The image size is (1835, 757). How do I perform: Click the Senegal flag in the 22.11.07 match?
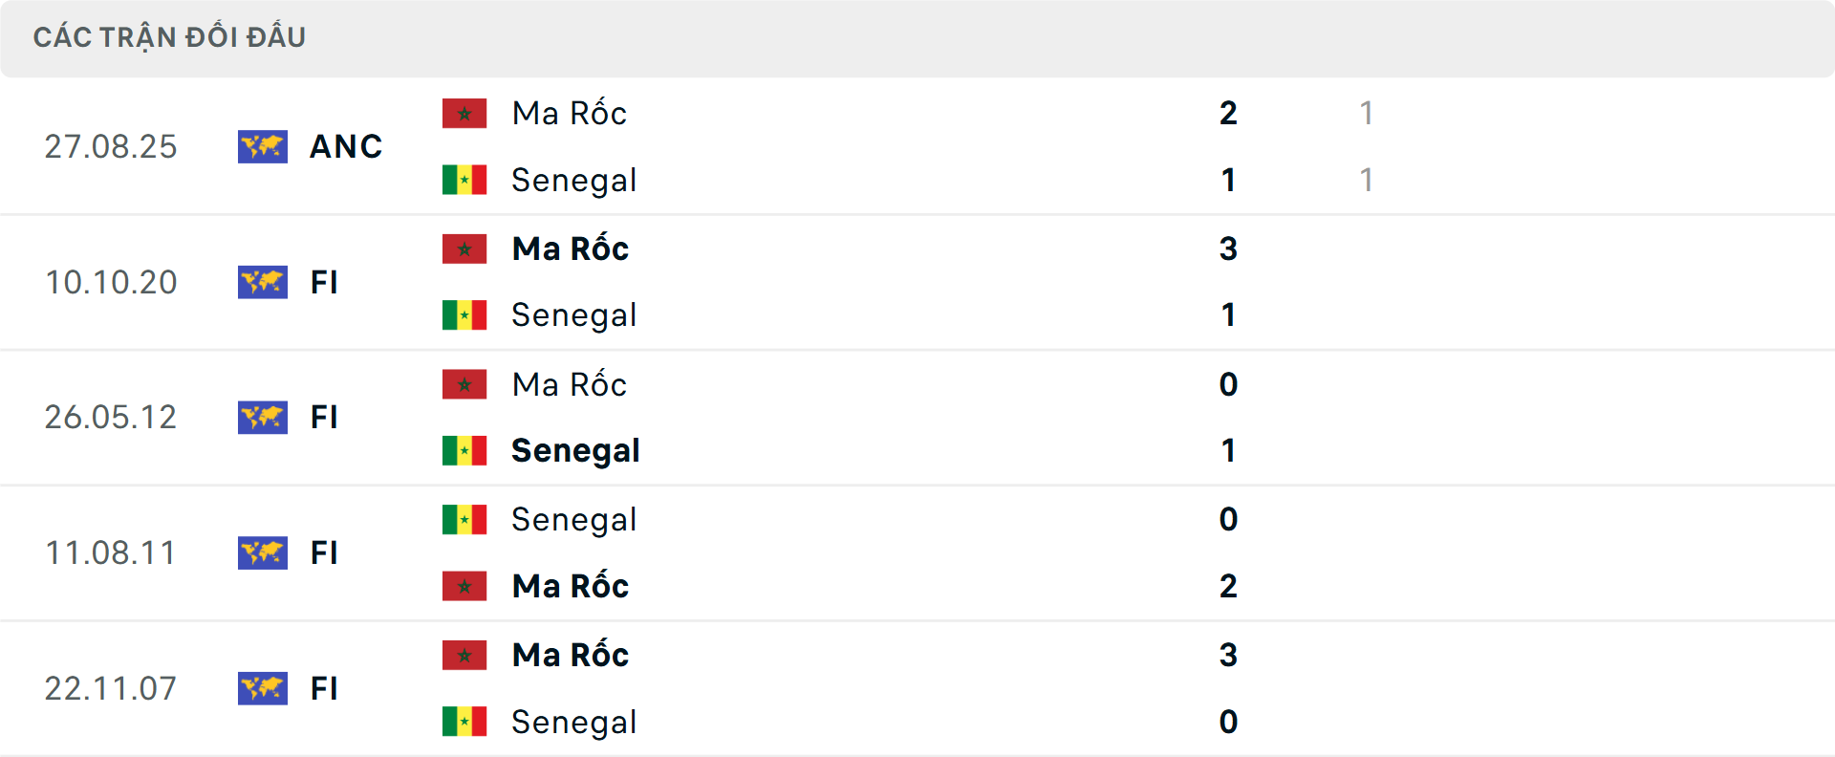(465, 722)
